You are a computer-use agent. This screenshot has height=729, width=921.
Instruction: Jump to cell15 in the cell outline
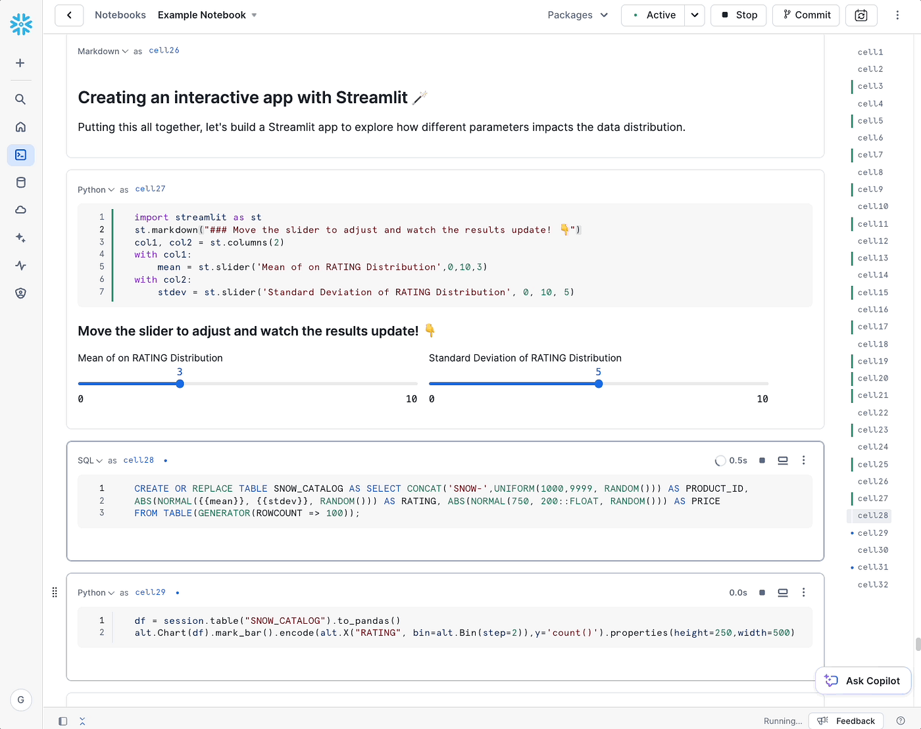tap(872, 293)
